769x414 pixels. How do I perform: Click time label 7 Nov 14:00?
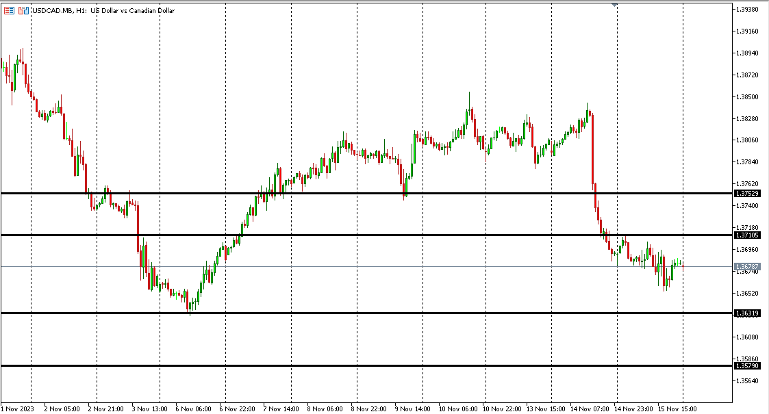[x=281, y=409]
